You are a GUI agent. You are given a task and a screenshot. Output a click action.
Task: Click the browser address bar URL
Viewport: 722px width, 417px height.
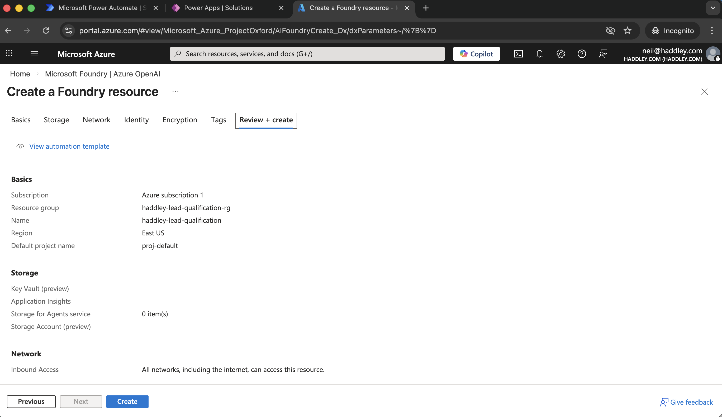tap(258, 31)
